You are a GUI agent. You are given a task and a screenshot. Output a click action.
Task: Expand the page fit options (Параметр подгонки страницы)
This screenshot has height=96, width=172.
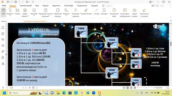click(46, 13)
